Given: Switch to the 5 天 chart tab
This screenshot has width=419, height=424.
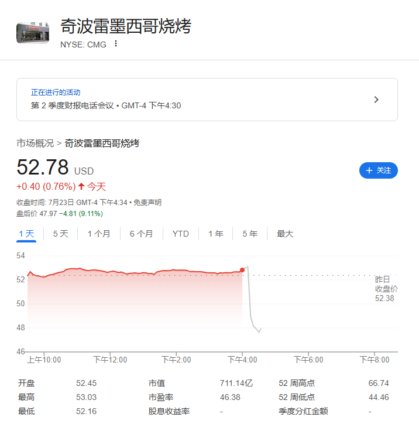Looking at the screenshot, I should coord(60,234).
